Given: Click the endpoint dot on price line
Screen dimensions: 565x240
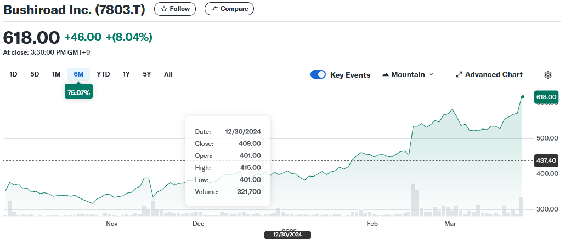Looking at the screenshot, I should point(522,97).
